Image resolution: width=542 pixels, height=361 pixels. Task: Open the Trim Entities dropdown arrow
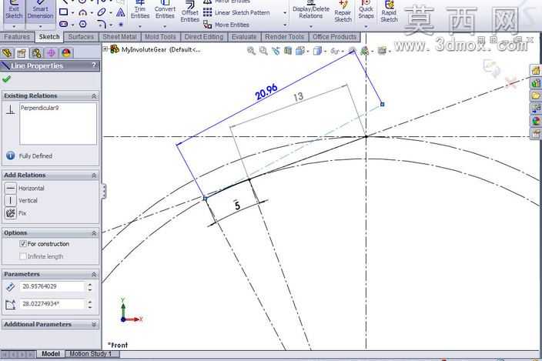140,26
